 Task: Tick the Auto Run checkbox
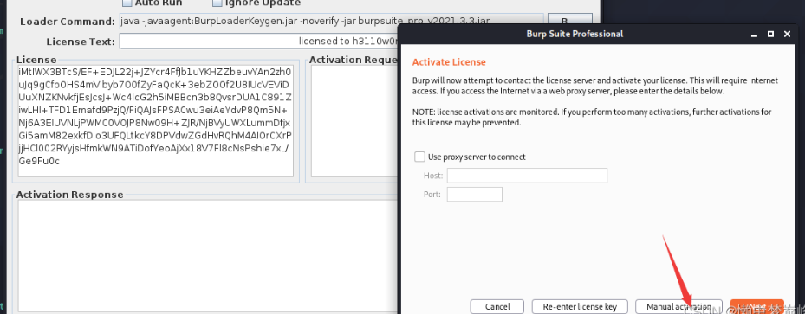[x=126, y=3]
